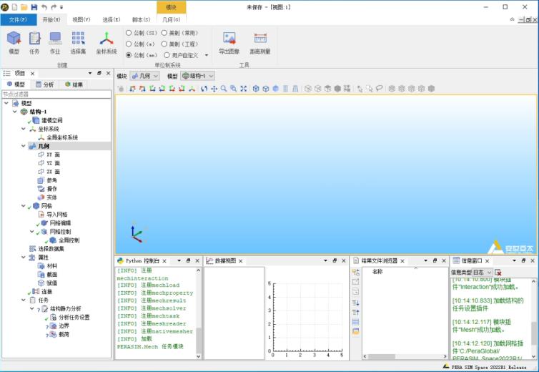The height and width of the screenshot is (372, 539).
Task: Click the bottom folder icon in results browser sidebar
Action: pyautogui.click(x=356, y=332)
